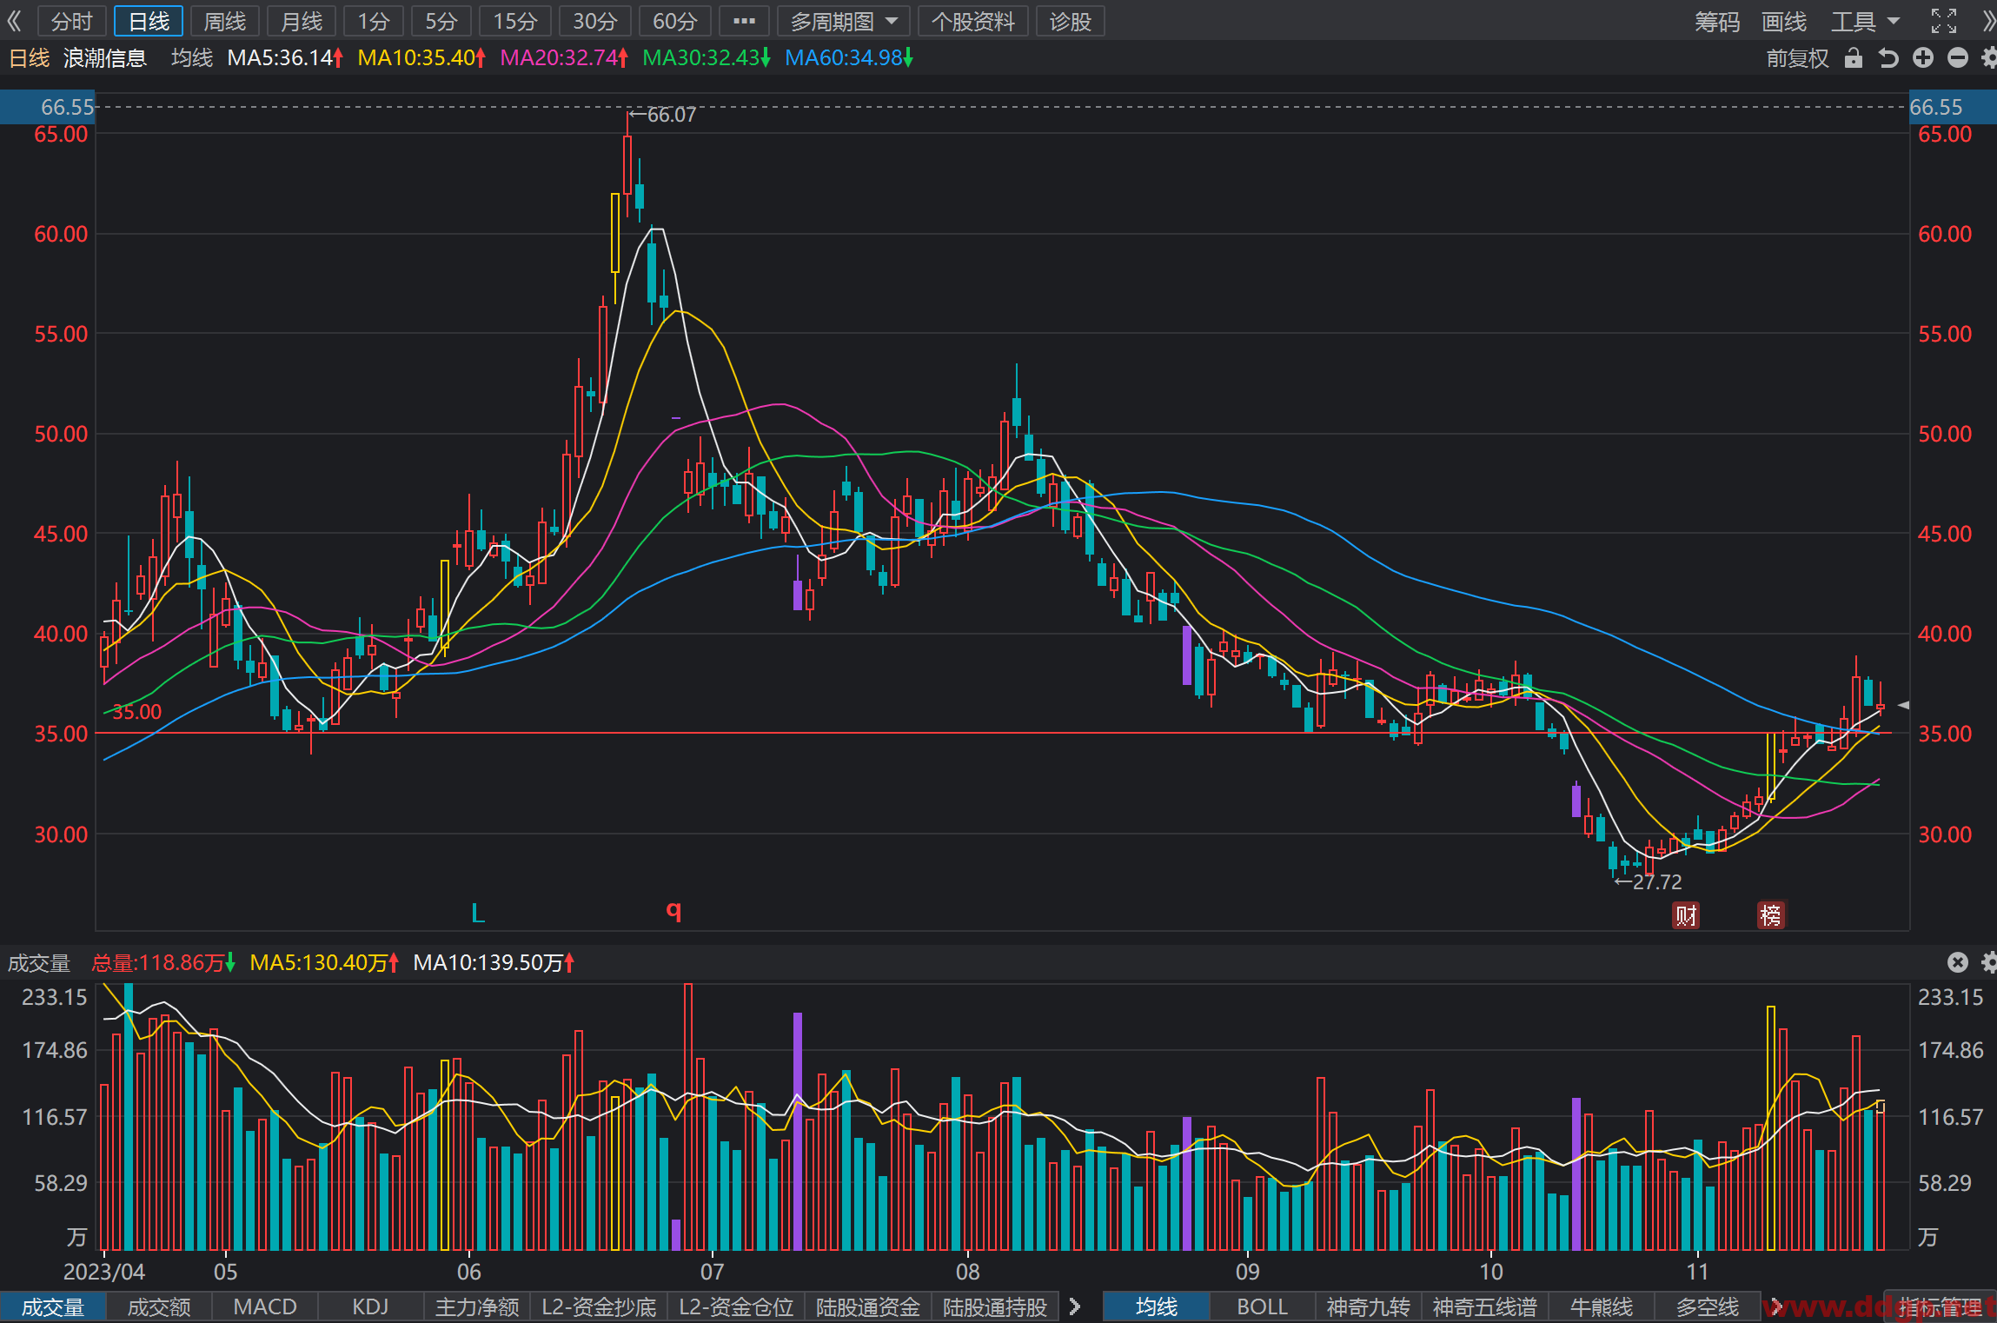Enable 多空线 indicator
The image size is (1997, 1323).
[x=1708, y=1306]
